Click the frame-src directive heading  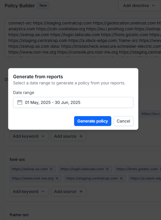(x=19, y=215)
